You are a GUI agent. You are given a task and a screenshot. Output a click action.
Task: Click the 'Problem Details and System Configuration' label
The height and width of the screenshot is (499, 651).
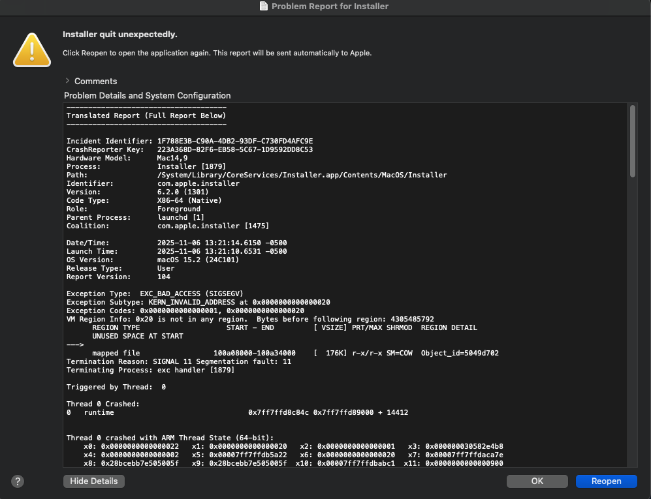tap(148, 95)
